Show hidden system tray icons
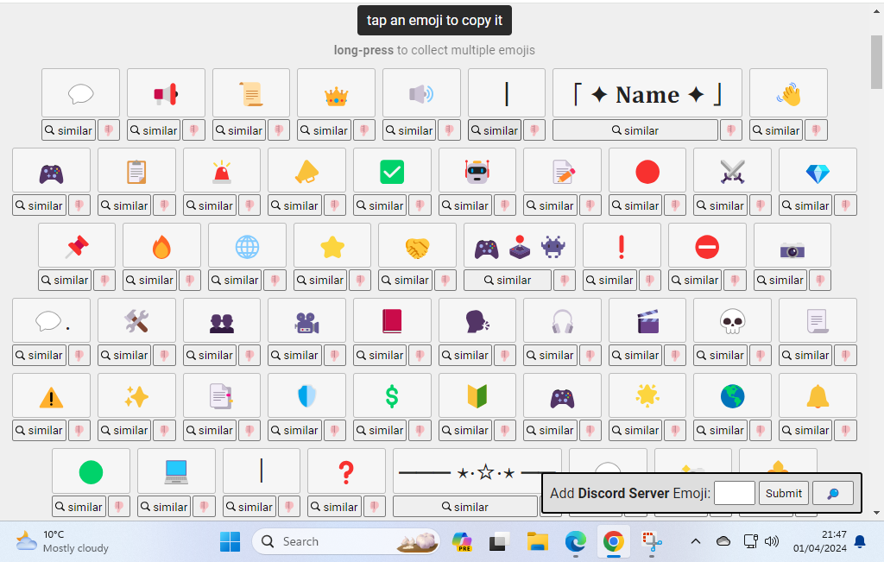 (x=695, y=541)
